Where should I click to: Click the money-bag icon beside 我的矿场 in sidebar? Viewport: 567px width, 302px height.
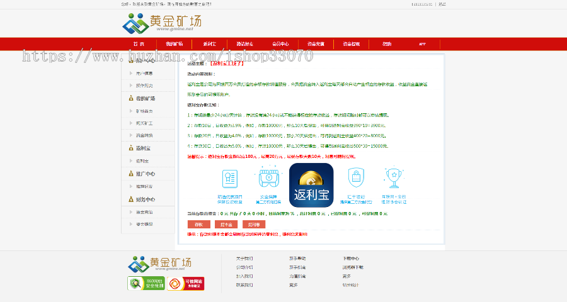coord(131,98)
